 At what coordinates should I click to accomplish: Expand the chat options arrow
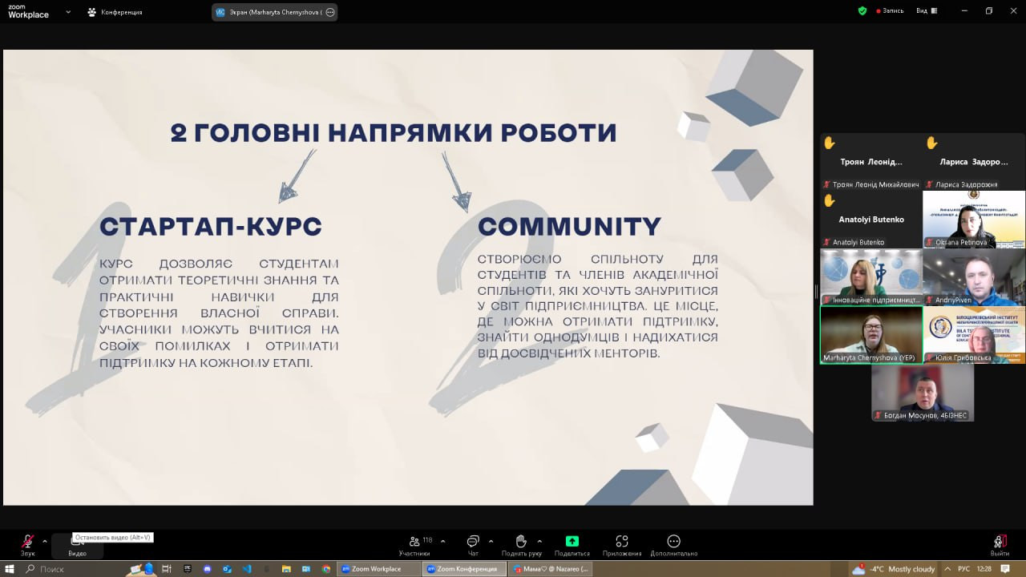pos(491,541)
